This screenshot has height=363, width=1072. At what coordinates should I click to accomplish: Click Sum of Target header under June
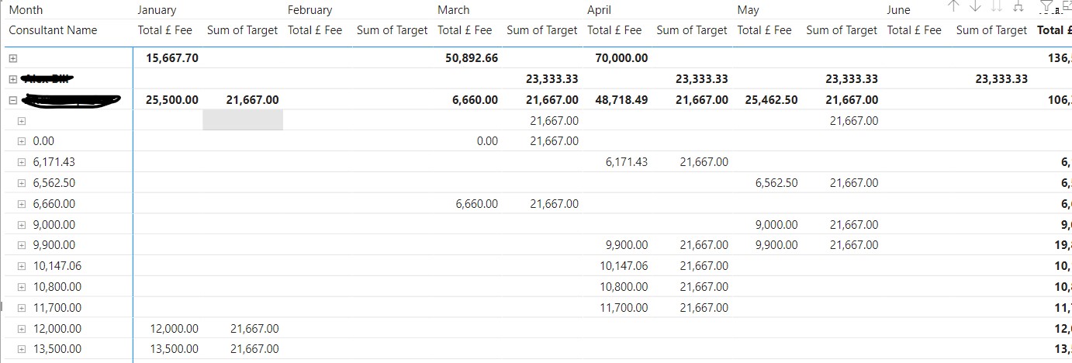point(991,30)
